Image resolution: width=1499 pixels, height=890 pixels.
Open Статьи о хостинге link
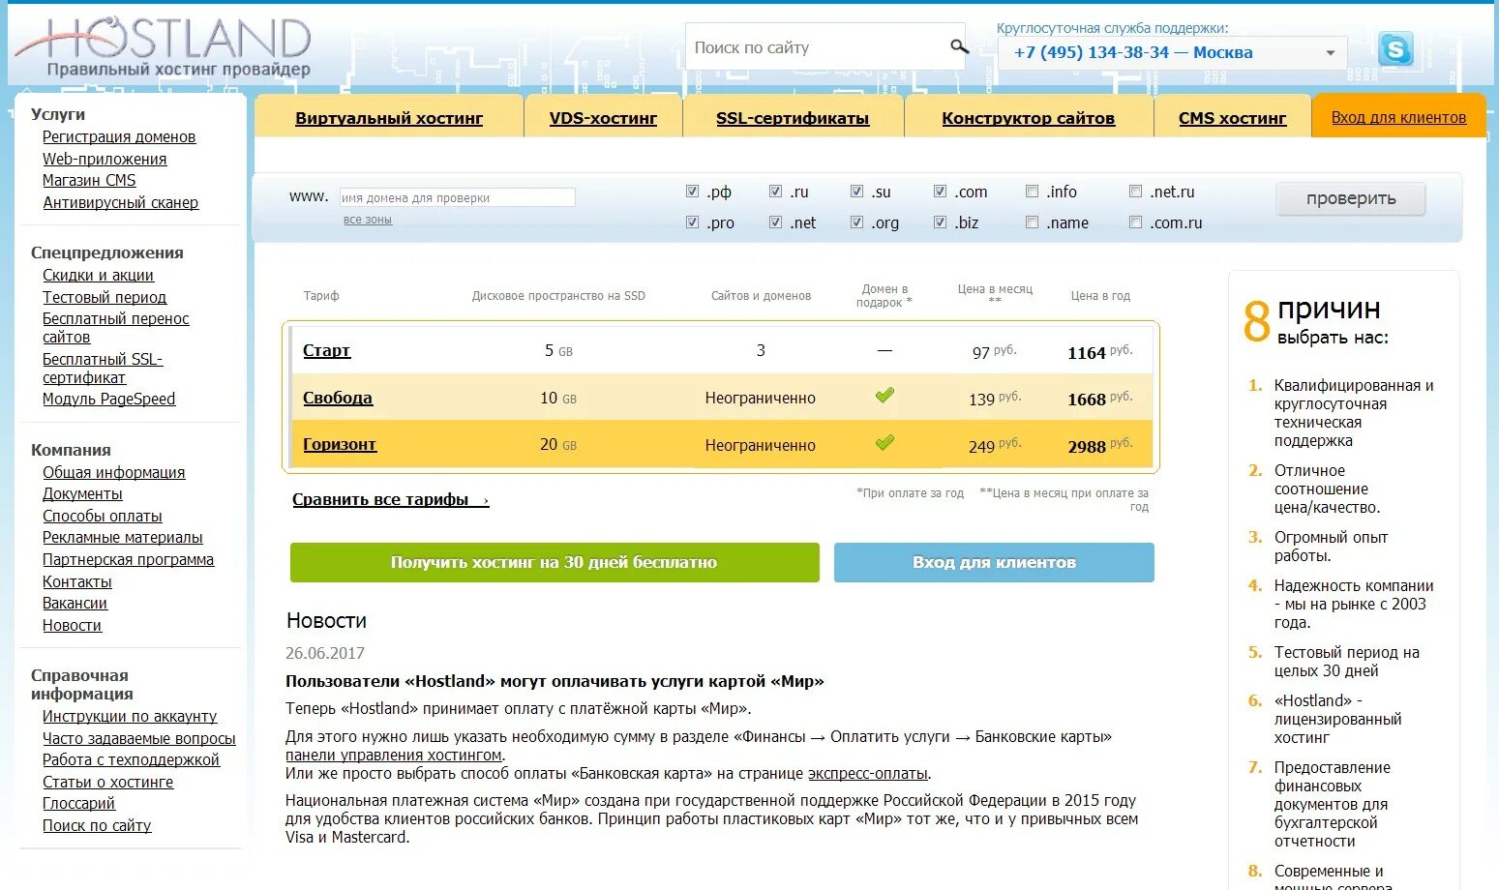pos(108,782)
